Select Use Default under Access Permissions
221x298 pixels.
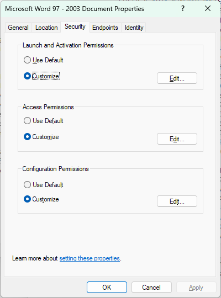pyautogui.click(x=44, y=121)
